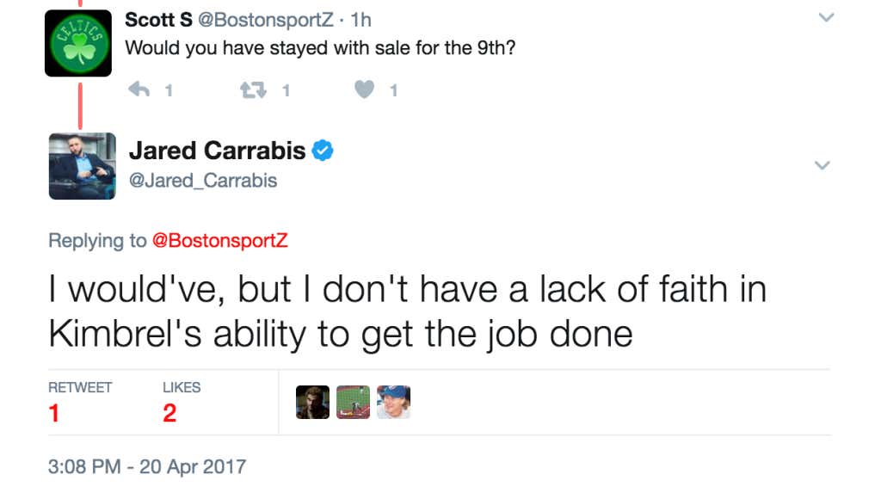Like Scott S's tweet with heart icon
The height and width of the screenshot is (493, 881).
tap(364, 89)
